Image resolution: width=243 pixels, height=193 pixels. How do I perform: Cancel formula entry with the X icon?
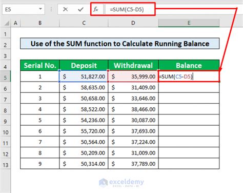click(65, 9)
